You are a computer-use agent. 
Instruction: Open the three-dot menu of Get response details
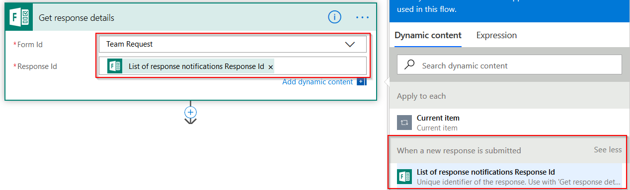pos(363,17)
